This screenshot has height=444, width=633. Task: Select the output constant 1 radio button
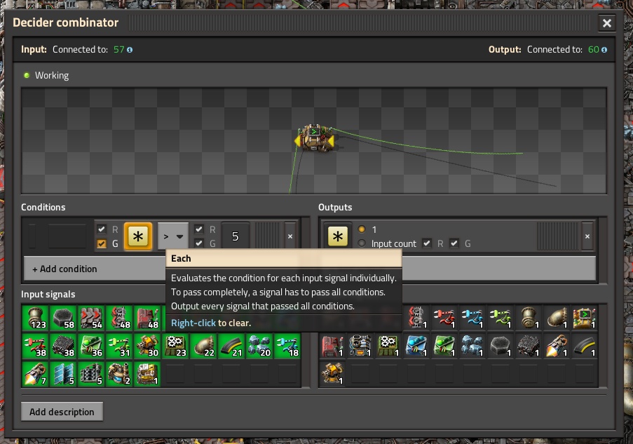point(362,229)
